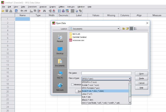Click the Open File toolbar icon
The height and width of the screenshot is (112, 166).
(3, 11)
